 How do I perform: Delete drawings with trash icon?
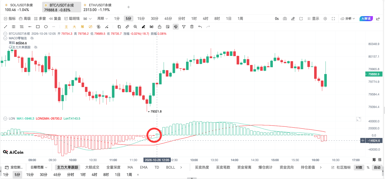pos(192,27)
